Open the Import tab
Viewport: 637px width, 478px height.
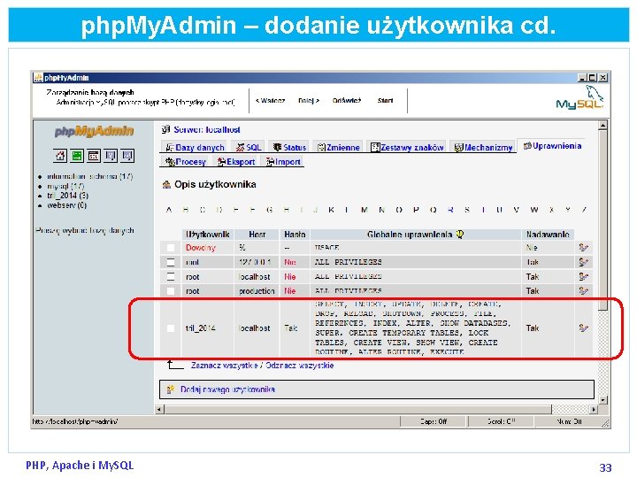coord(283,162)
